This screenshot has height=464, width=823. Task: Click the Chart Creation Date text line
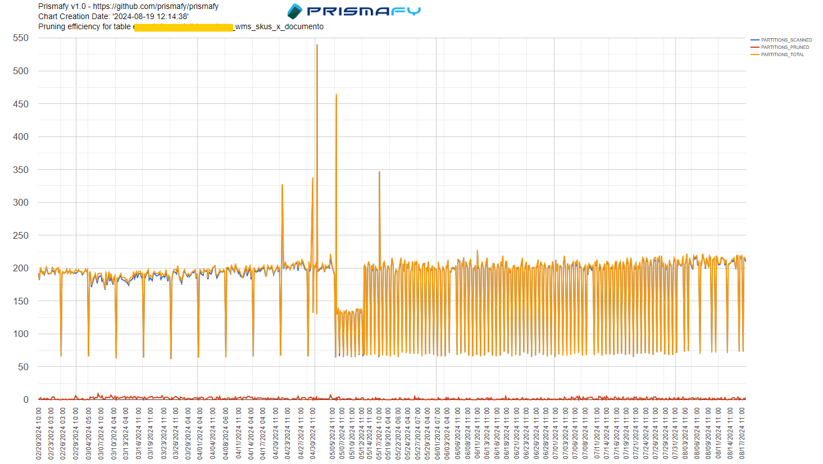pos(113,16)
